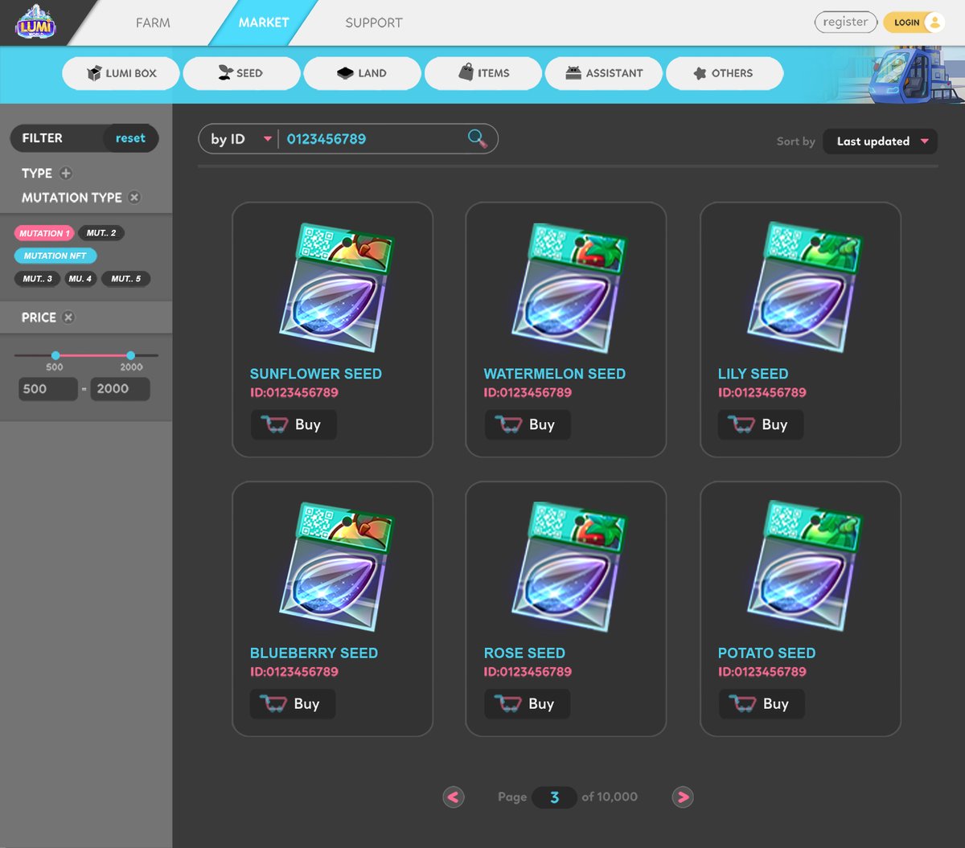
Task: Open Items category
Action: tap(483, 73)
